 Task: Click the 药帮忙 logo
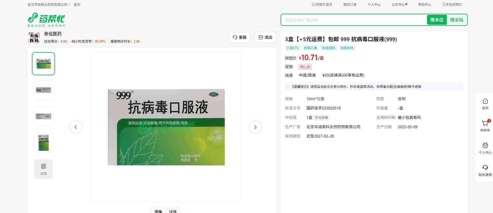[x=46, y=20]
